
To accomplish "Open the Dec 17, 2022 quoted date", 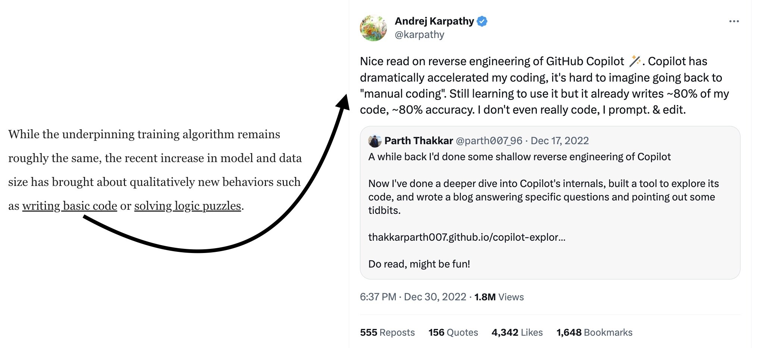I will click(x=560, y=140).
